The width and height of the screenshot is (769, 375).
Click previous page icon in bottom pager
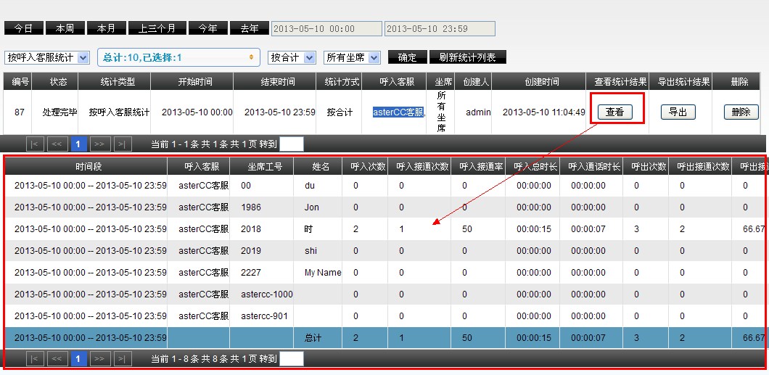click(58, 358)
